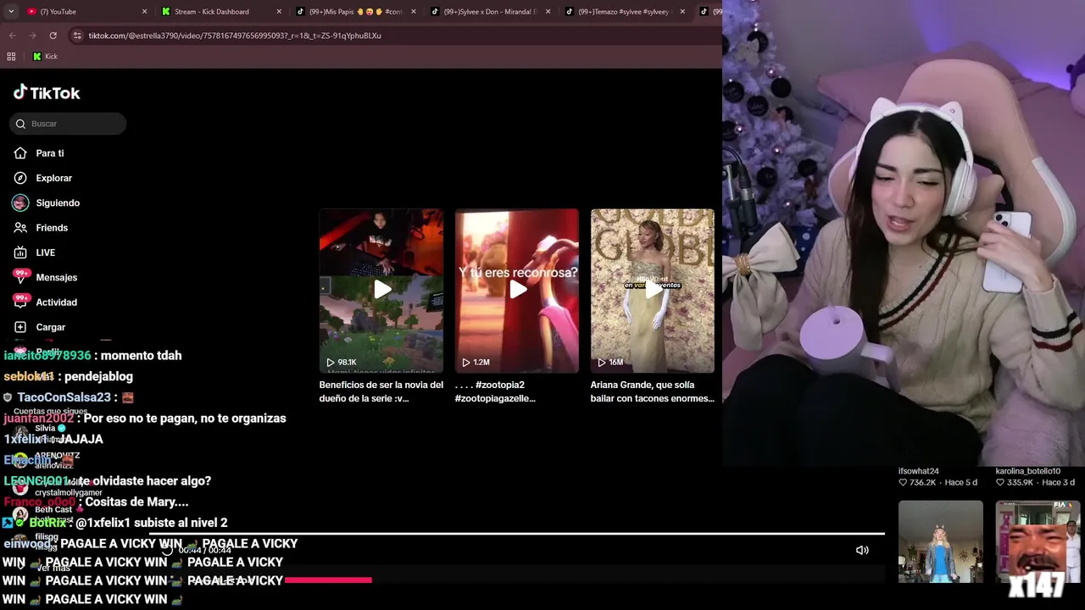Click the TacoConSalsa23 chat username
The height and width of the screenshot is (610, 1085).
(64, 397)
